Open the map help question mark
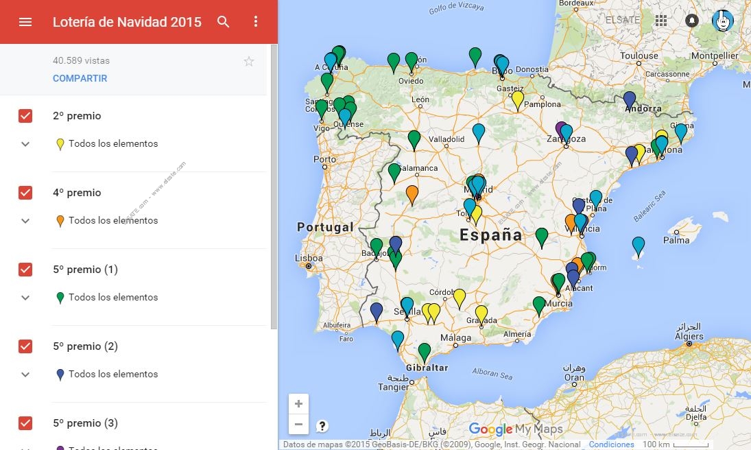This screenshot has height=450, width=751. coord(322,425)
